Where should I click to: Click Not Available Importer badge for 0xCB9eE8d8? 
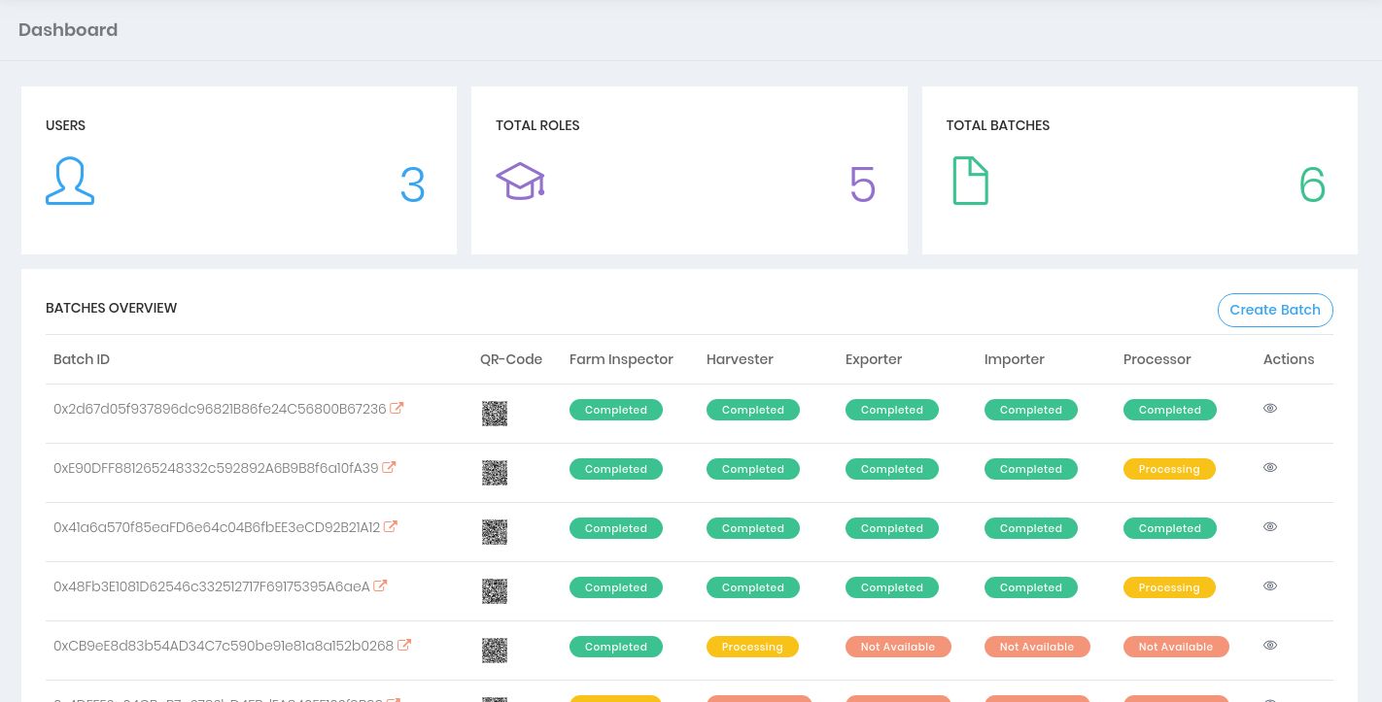coord(1037,647)
